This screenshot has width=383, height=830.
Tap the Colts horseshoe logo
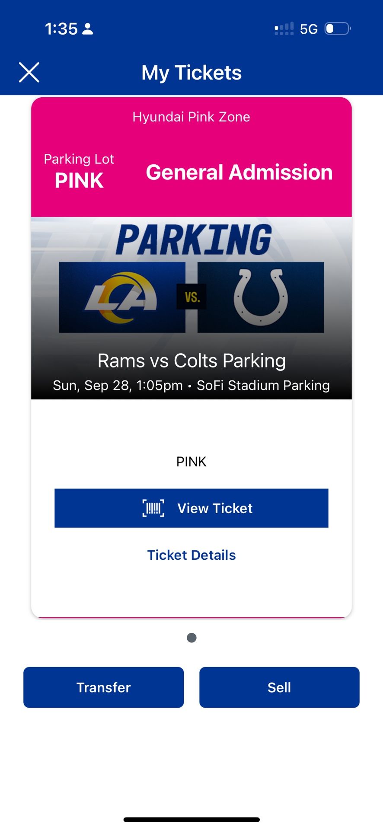point(261,297)
